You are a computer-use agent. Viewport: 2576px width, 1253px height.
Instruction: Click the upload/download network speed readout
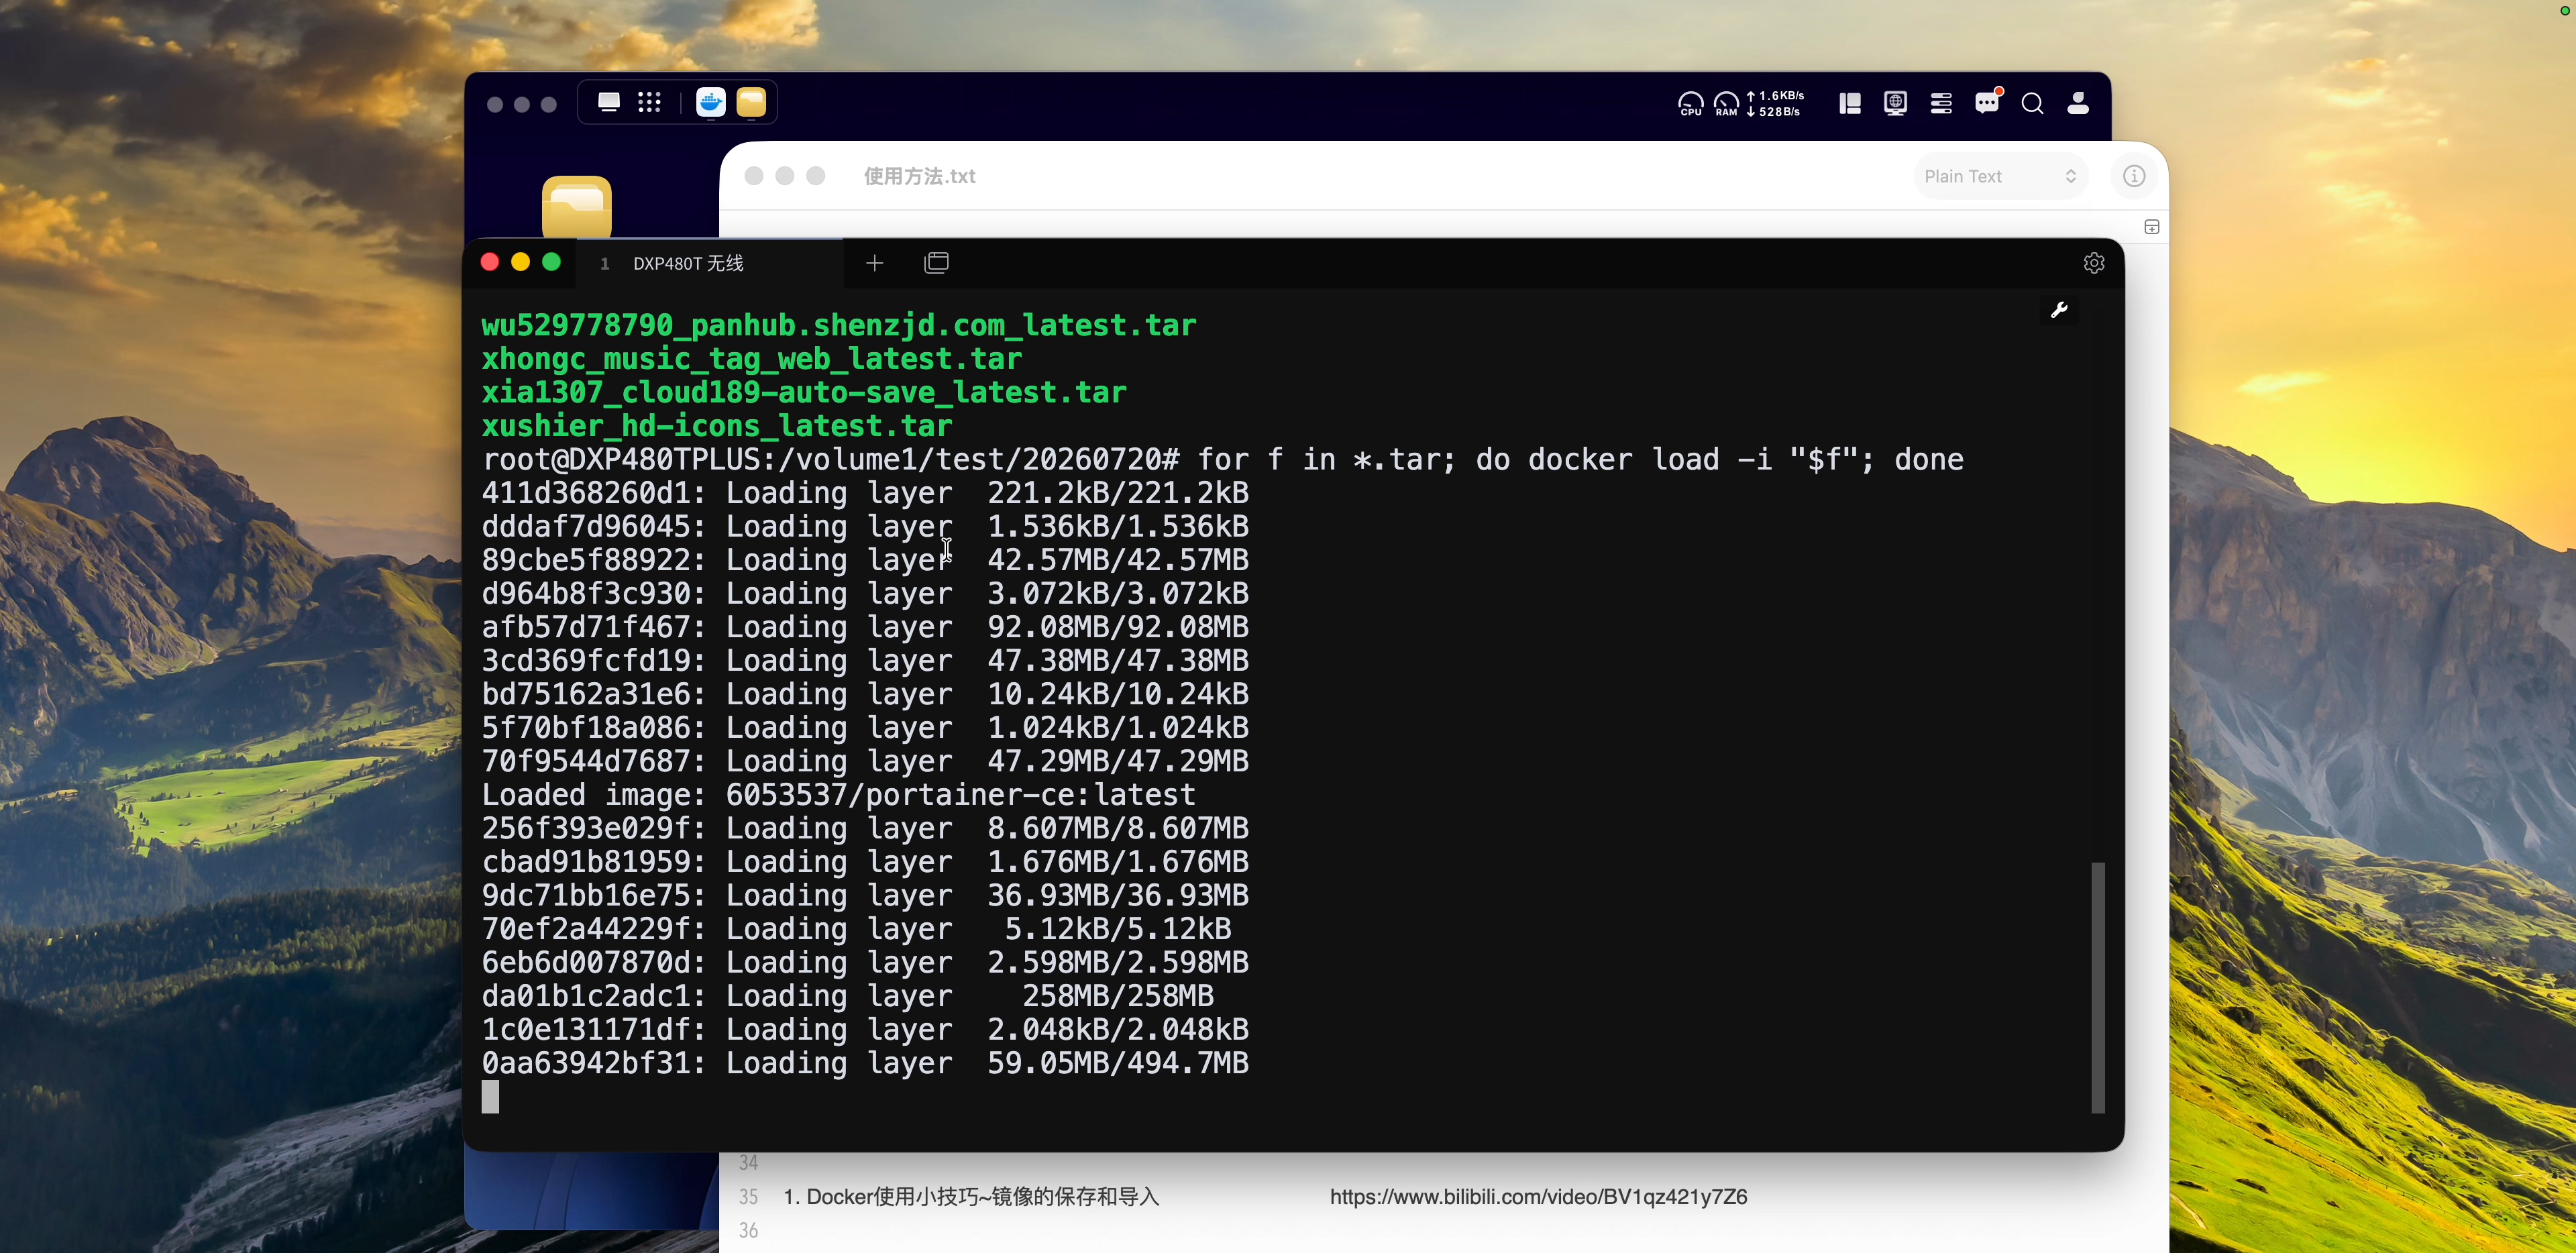(x=1775, y=104)
